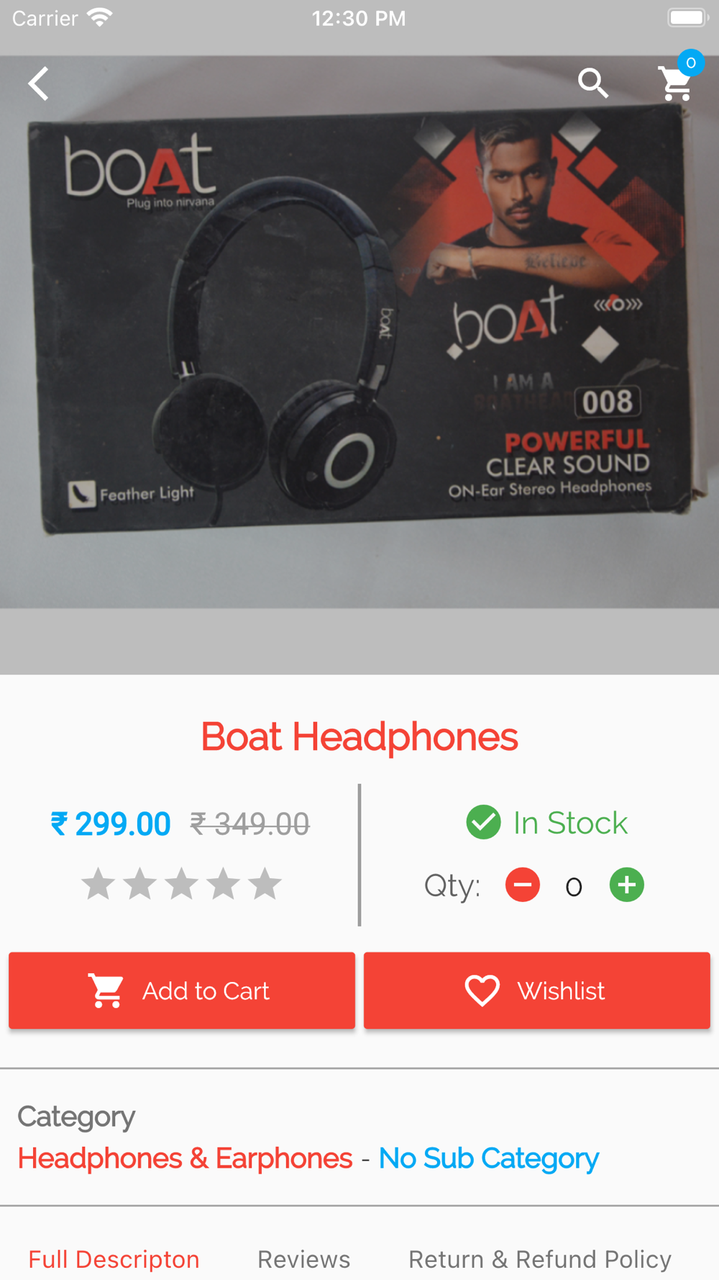This screenshot has height=1280, width=719.
Task: Select the Boat Headphones product title
Action: 359,736
